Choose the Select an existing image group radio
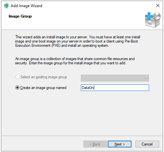The image size is (164, 152). [x=17, y=77]
